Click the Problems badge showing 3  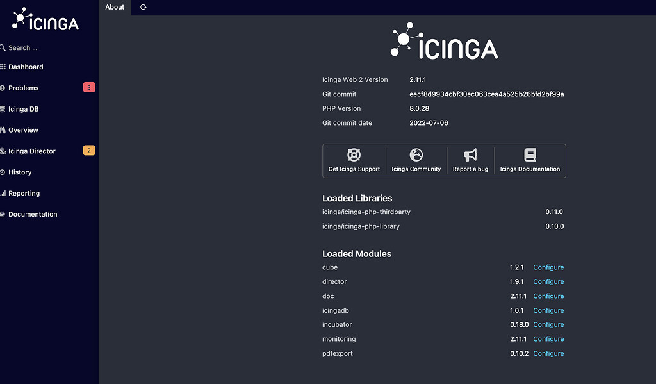point(88,87)
